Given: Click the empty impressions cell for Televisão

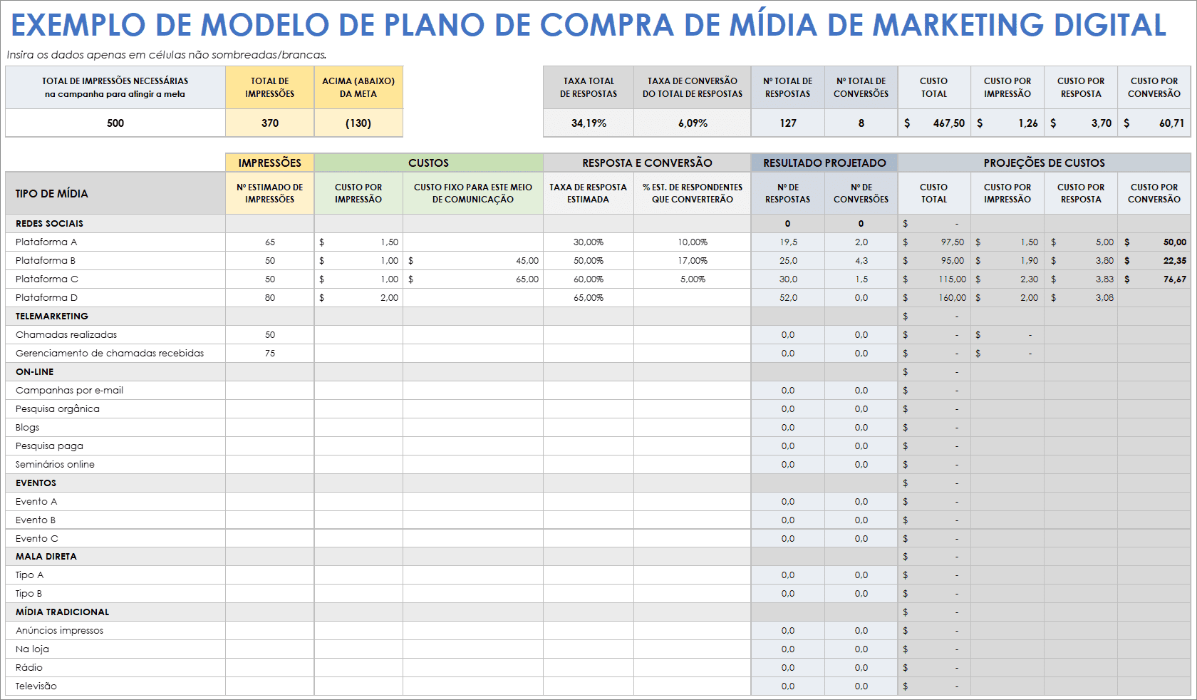Looking at the screenshot, I should pos(270,686).
